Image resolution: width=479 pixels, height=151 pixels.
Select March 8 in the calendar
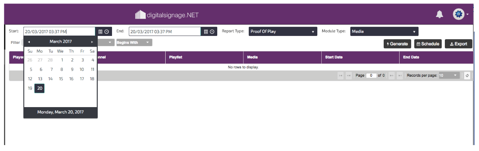[x=62, y=70]
